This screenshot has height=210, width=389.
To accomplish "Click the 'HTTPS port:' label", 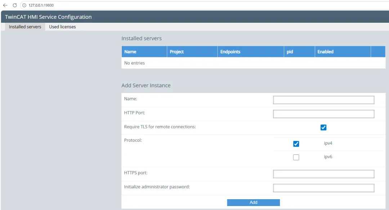I will [136, 173].
